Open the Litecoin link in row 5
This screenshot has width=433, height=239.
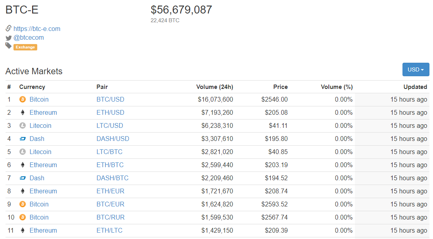pyautogui.click(x=40, y=152)
